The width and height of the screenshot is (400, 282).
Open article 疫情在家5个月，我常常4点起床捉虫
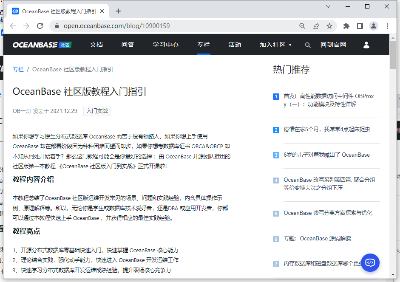point(327,129)
